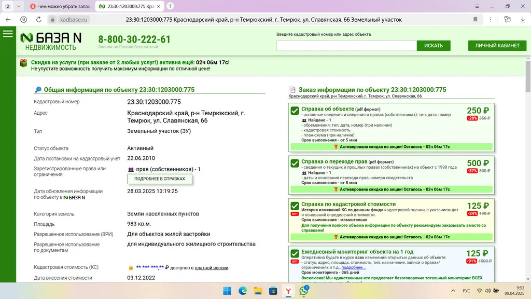Click the gift icon in discount banner
Viewport: 531px width, 299px height.
[23, 63]
